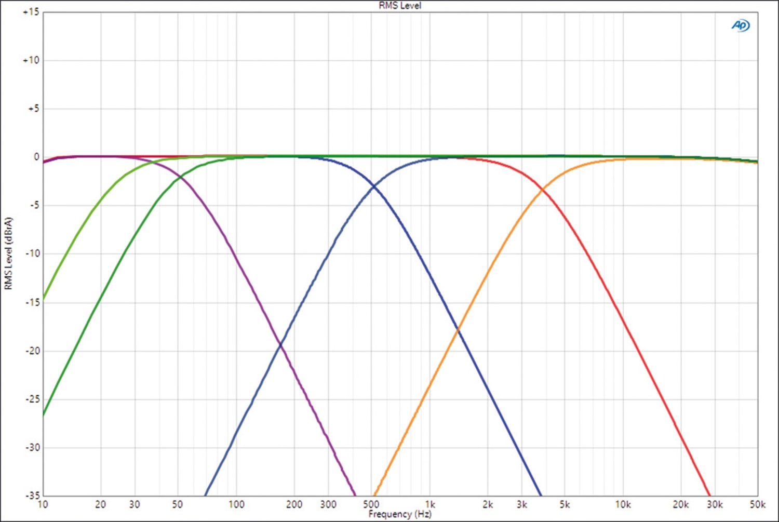Select the 0 dB y-axis tick label
779x522 pixels.
(x=36, y=157)
